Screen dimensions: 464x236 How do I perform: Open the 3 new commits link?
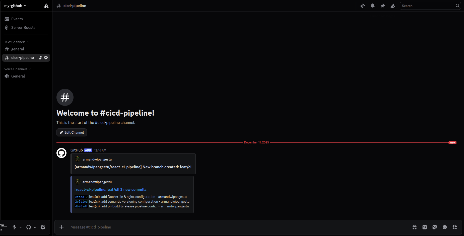coord(110,189)
